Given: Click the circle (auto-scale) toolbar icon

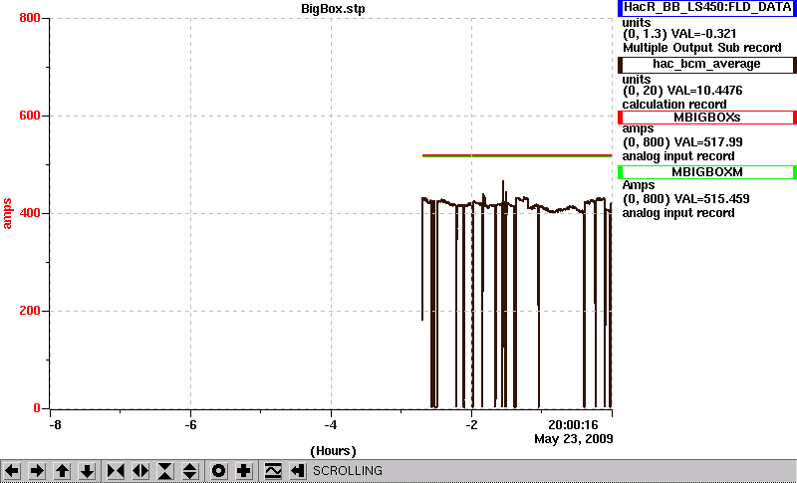Looking at the screenshot, I should coord(219,471).
